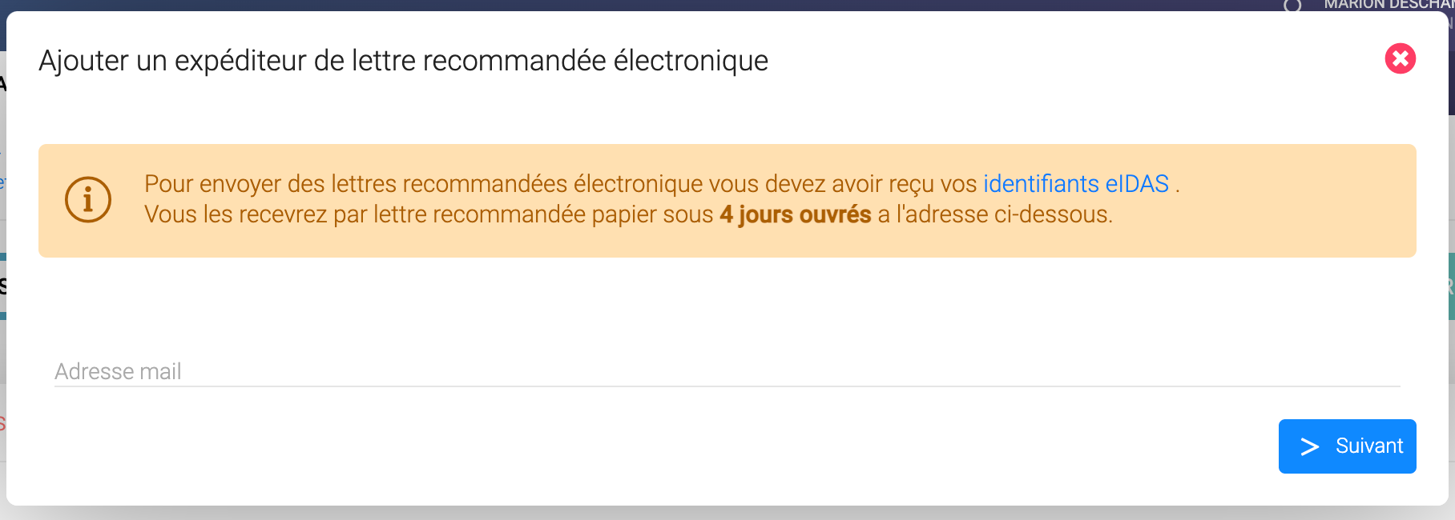
Task: Click the blue link fragment at the left edge
Action: tap(2, 183)
